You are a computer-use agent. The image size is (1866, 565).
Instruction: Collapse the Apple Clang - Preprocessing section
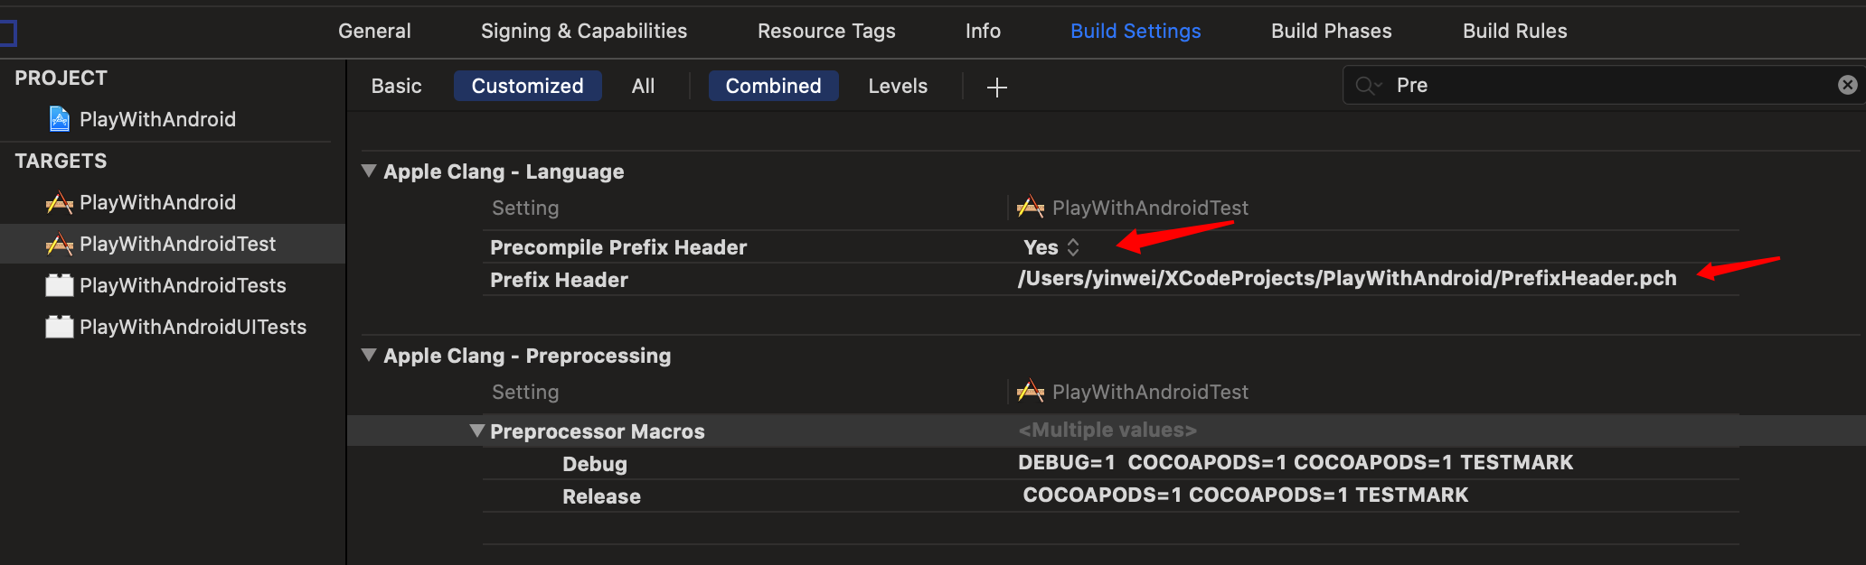click(369, 355)
